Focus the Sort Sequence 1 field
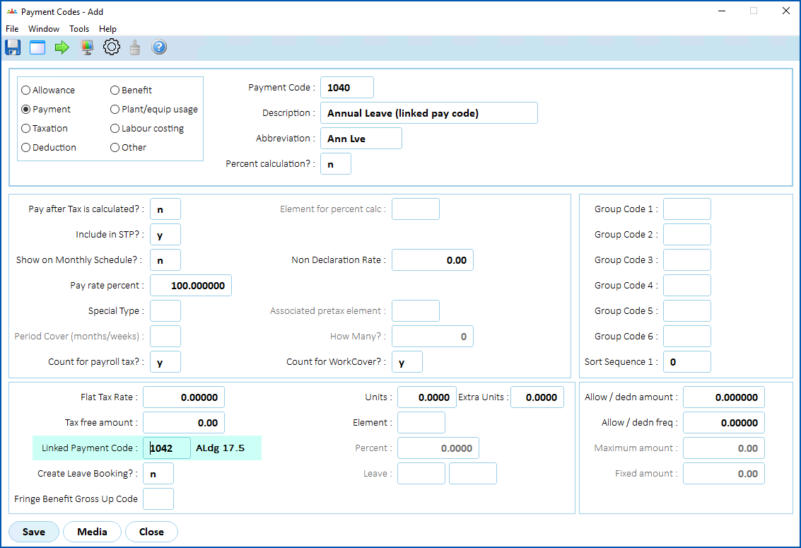 (686, 361)
